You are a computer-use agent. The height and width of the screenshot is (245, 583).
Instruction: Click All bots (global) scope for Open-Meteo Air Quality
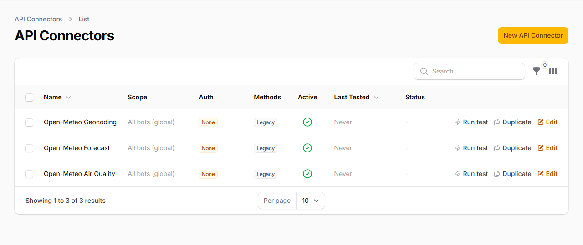(151, 174)
